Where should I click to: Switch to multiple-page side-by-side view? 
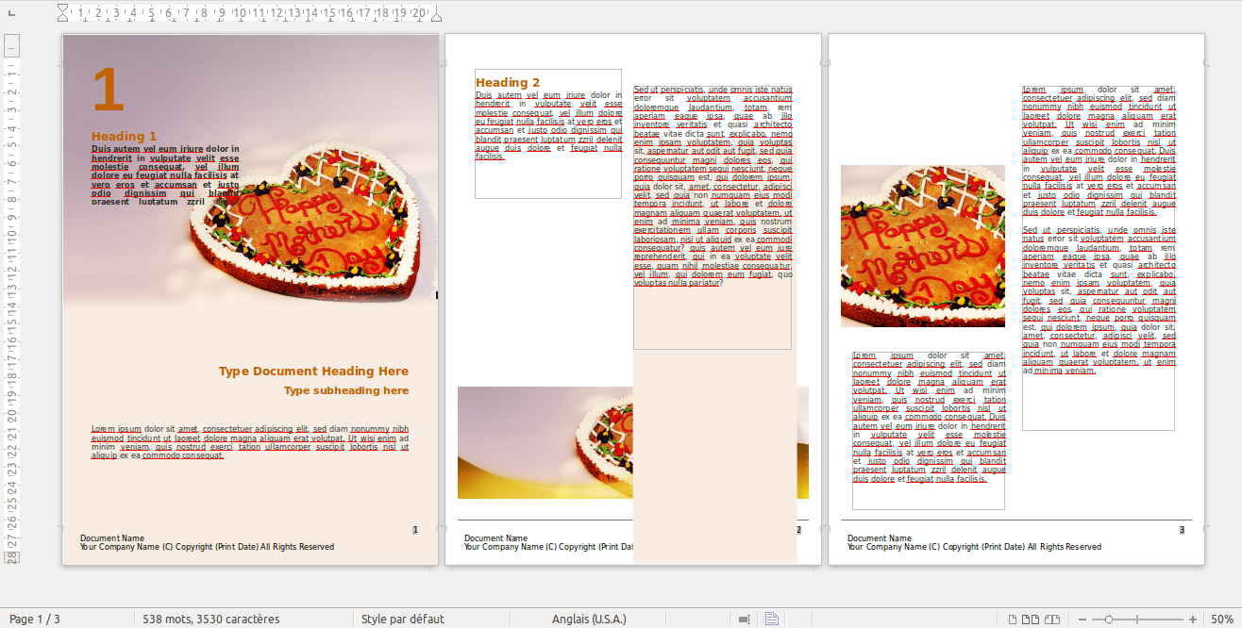point(1031,620)
